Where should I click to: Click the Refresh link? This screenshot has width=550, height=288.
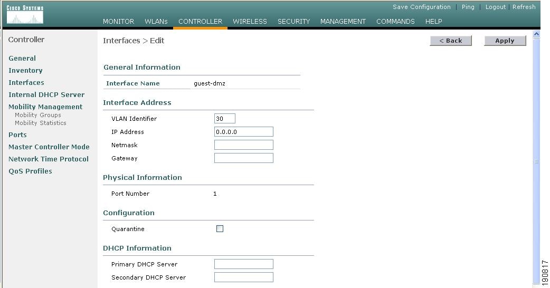pyautogui.click(x=524, y=7)
